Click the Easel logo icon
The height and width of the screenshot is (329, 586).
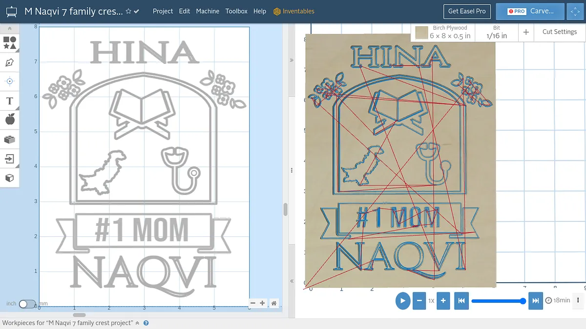pyautogui.click(x=12, y=11)
